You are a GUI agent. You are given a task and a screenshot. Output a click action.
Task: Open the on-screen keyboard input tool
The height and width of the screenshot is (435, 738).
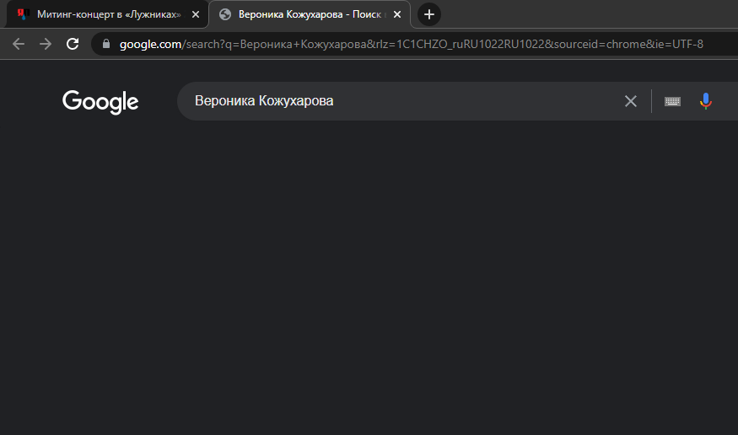[672, 101]
